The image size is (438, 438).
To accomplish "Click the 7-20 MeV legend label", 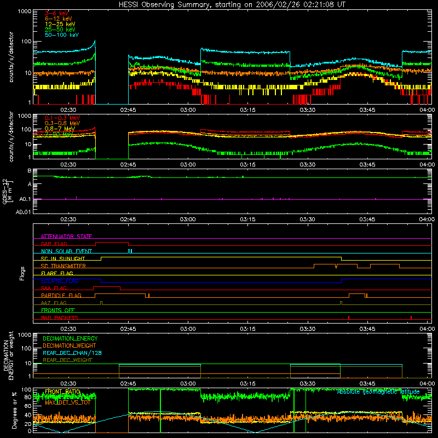I will tap(59, 134).
